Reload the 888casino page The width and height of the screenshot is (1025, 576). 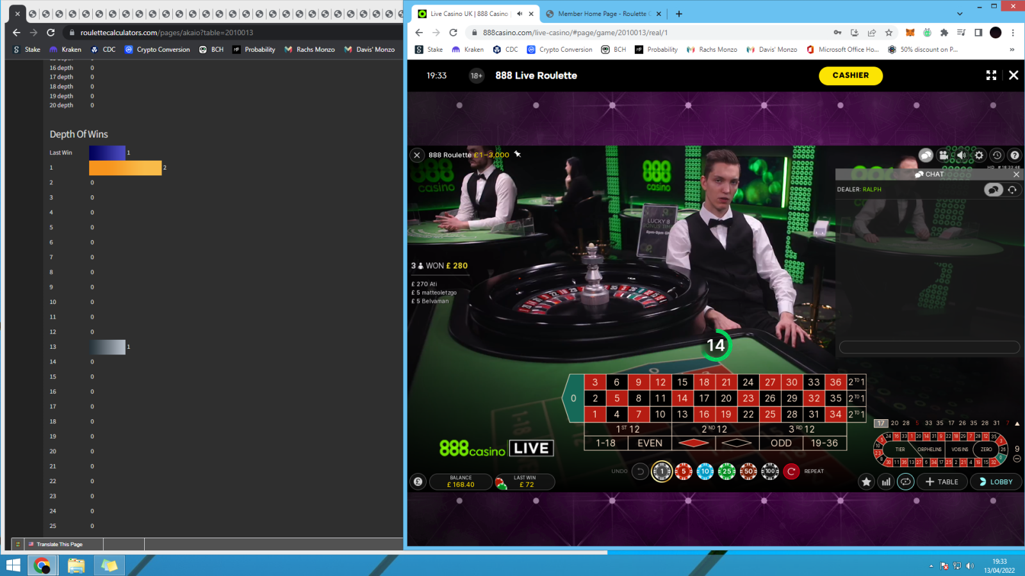[x=454, y=33]
